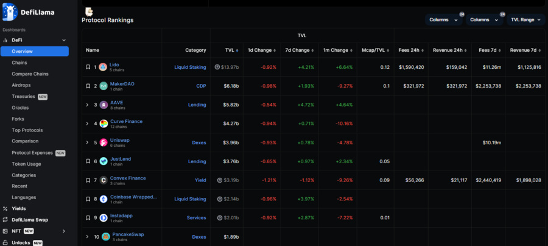Viewport: 548px width, 246px height.
Task: Select Overview in the sidebar
Action: pyautogui.click(x=35, y=51)
